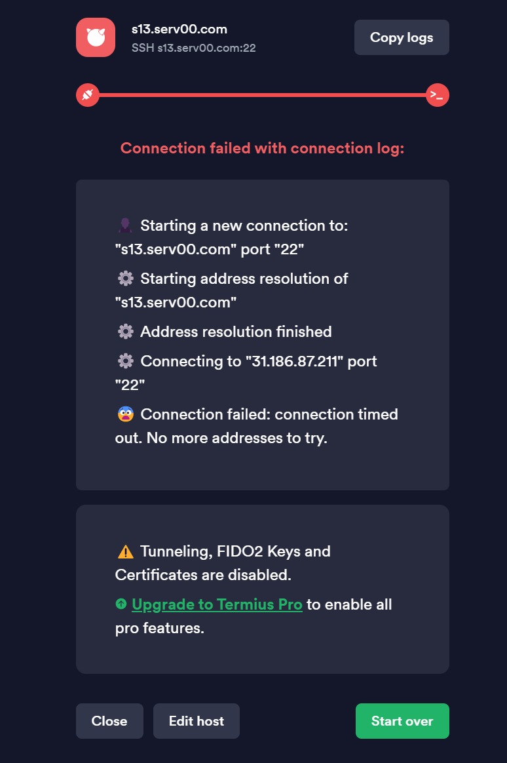Image resolution: width=507 pixels, height=763 pixels.
Task: Click the terminal prompt step icon
Action: point(438,95)
